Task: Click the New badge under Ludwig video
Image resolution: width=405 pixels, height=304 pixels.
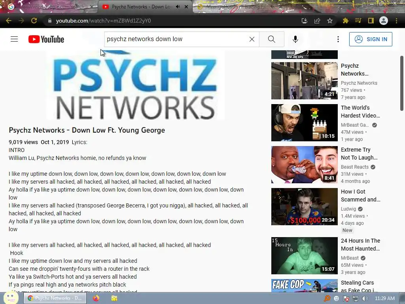Action: pos(347,230)
